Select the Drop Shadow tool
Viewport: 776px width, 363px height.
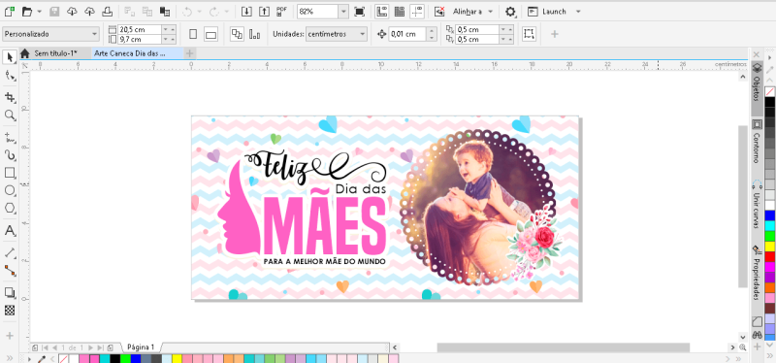coord(10,292)
